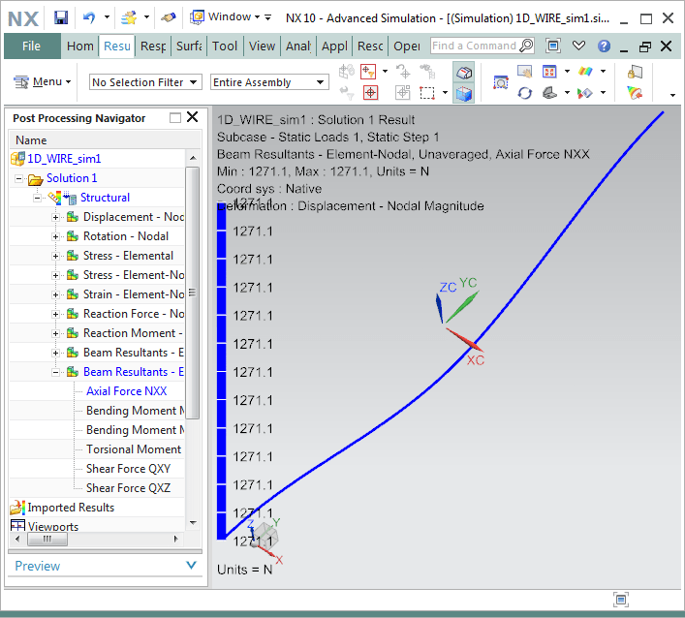Image resolution: width=685 pixels, height=618 pixels.
Task: Click the rainbow rendering style icon
Action: tap(585, 71)
